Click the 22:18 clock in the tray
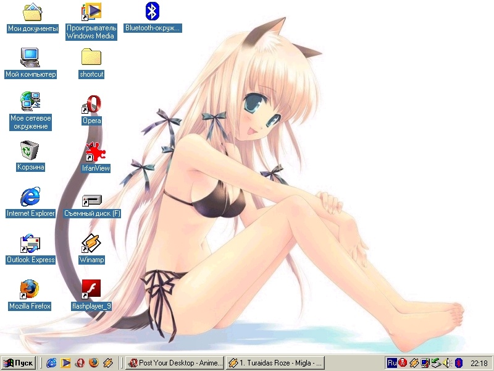Screen dimensions: 494x371 479,364
